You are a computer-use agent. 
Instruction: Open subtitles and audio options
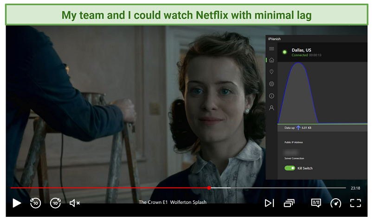click(316, 202)
